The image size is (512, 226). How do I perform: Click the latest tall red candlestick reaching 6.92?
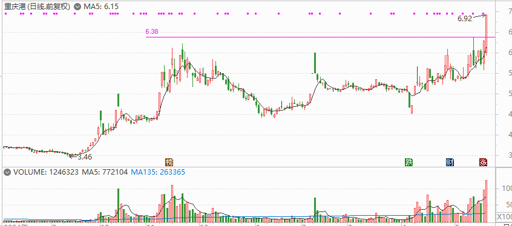point(486,34)
